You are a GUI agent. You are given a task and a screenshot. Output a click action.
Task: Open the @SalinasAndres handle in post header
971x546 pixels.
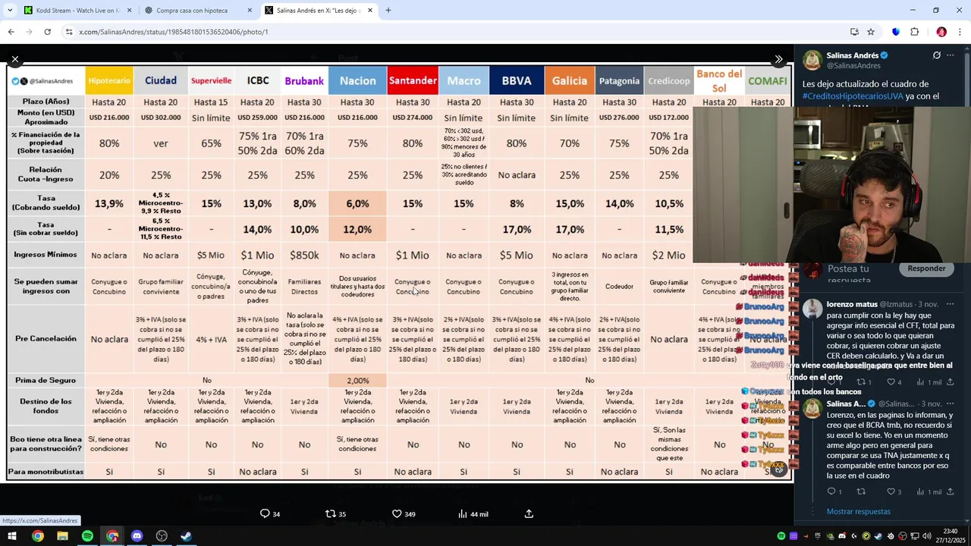853,66
